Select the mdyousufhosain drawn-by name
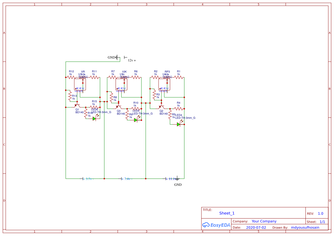Image resolution: width=334 pixels, height=236 pixels. click(305, 227)
